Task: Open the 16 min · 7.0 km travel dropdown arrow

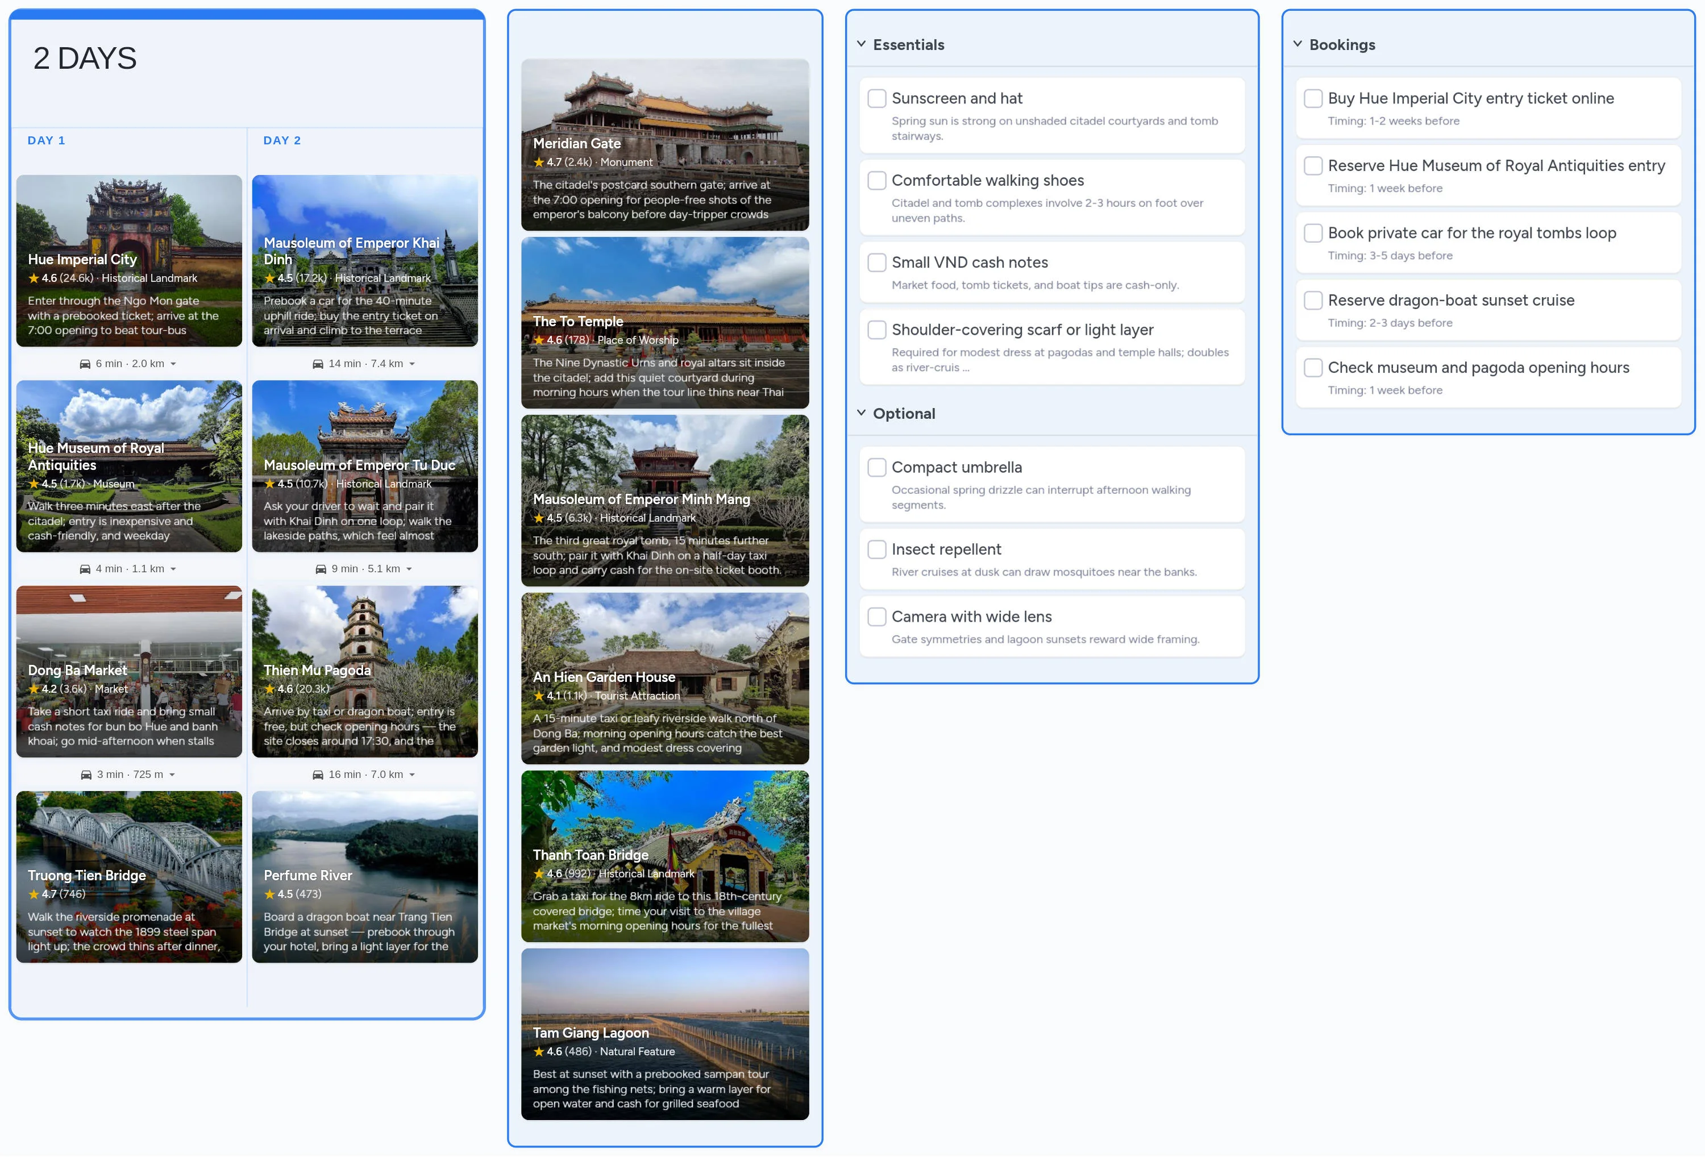Action: (411, 775)
